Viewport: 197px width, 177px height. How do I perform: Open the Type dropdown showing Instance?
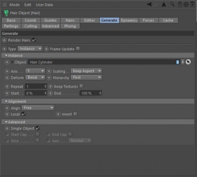tap(30, 49)
